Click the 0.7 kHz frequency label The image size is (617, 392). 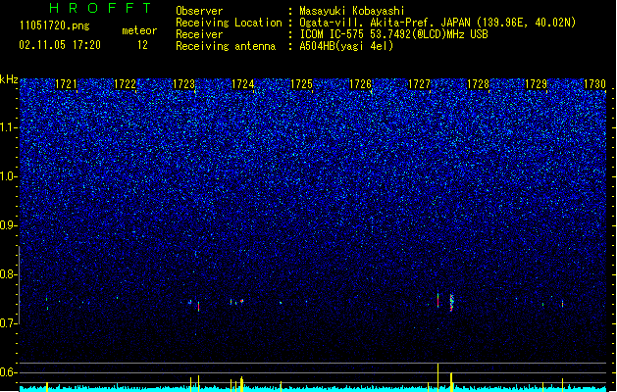8,323
